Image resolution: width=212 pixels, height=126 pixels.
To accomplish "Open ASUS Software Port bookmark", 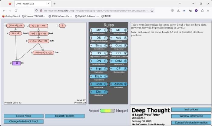I will pos(60,16).
